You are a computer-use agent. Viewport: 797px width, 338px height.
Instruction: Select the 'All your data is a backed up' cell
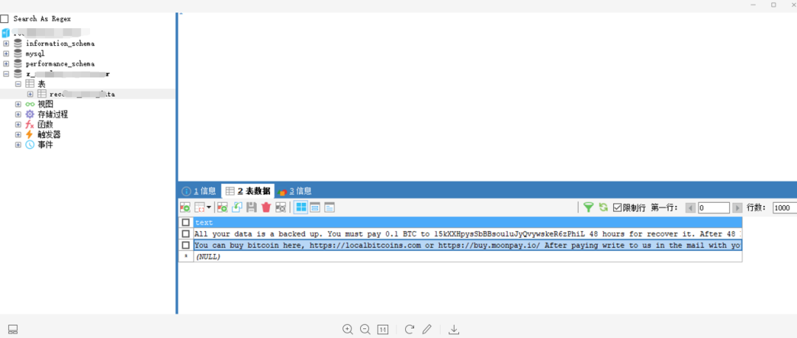pyautogui.click(x=468, y=234)
